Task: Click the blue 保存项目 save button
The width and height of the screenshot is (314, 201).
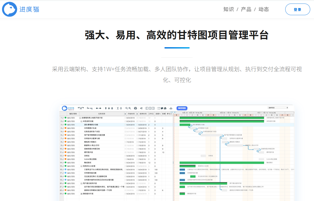Action: 182,108
